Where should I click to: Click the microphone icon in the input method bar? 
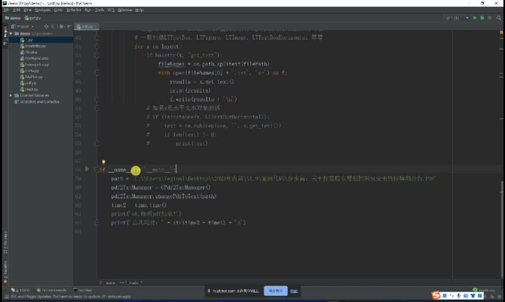click(x=458, y=296)
